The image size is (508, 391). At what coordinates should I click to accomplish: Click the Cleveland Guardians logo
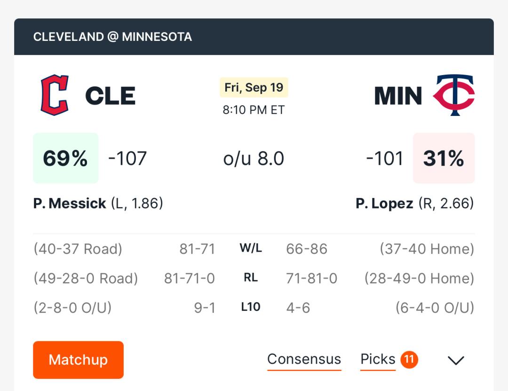click(x=55, y=95)
